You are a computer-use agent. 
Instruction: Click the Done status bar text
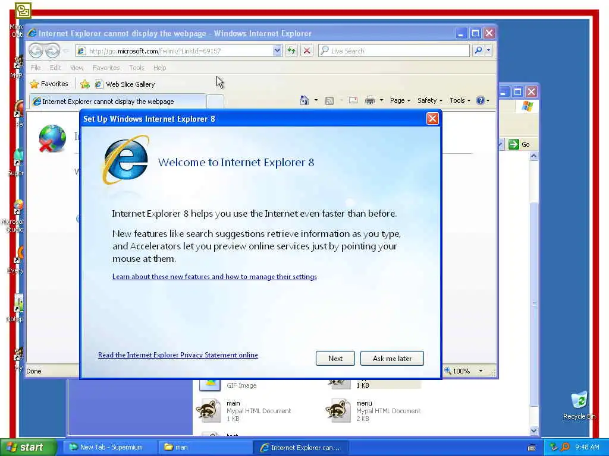click(33, 371)
